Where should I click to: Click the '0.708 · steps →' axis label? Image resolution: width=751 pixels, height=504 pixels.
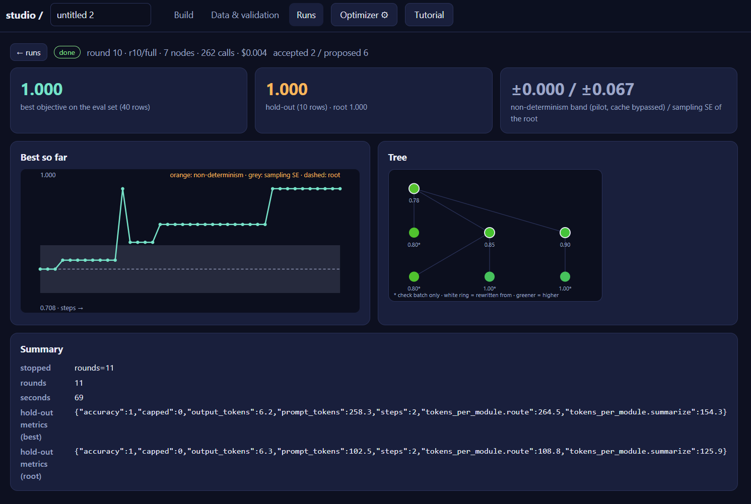click(61, 308)
